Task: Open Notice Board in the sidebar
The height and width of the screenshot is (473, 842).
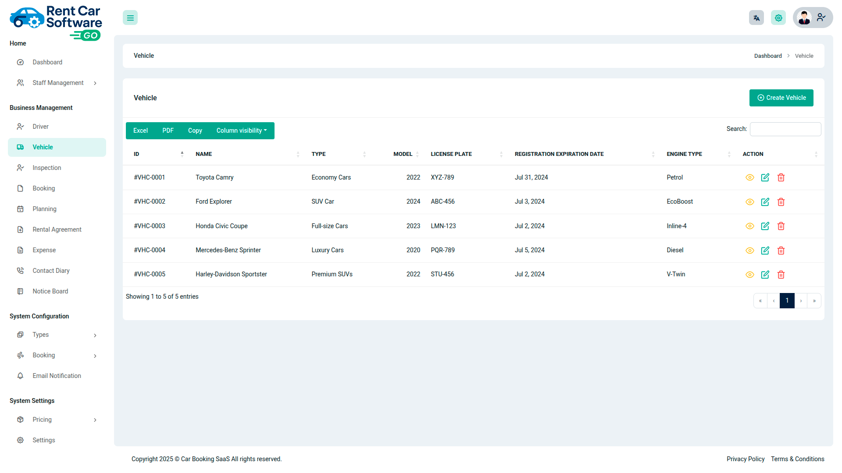Action: [x=57, y=291]
